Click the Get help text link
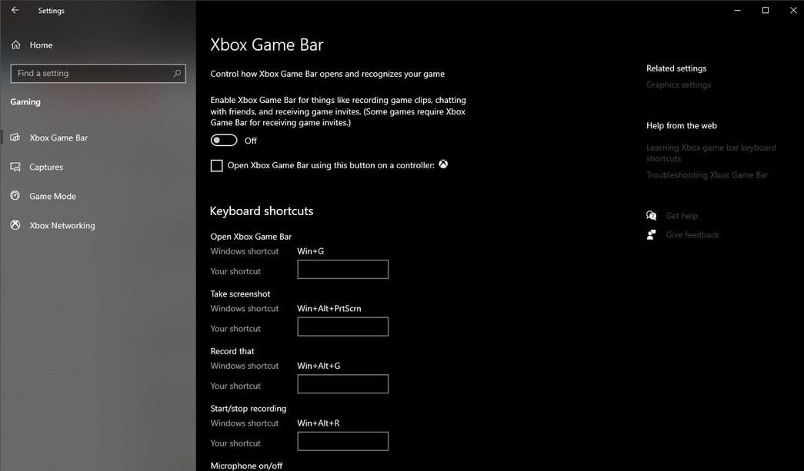804x471 pixels. 680,215
